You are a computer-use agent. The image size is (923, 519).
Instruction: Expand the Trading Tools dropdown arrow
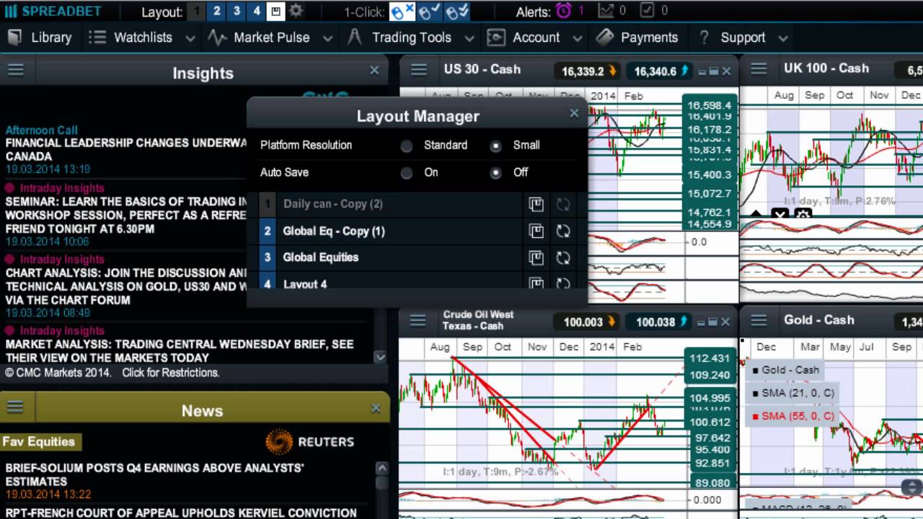(469, 38)
